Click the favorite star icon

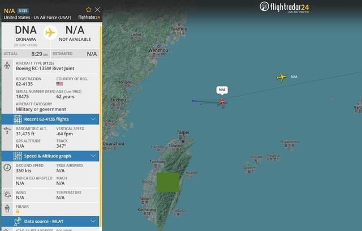[x=89, y=10]
